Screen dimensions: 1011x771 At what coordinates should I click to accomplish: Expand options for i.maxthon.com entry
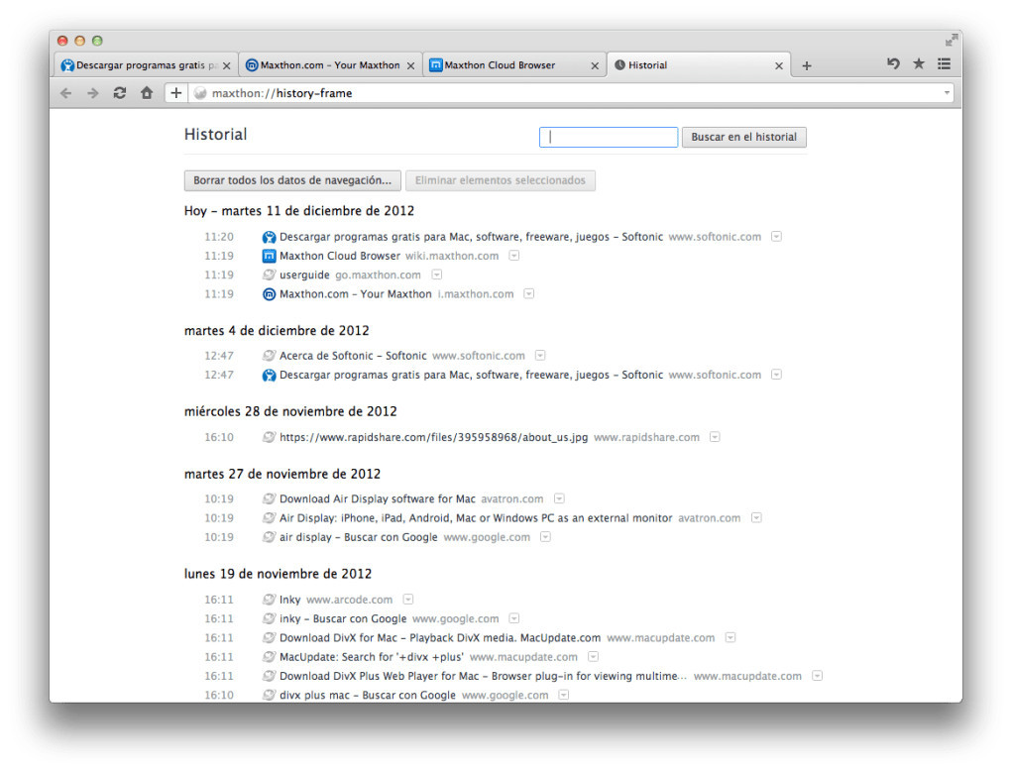click(528, 293)
